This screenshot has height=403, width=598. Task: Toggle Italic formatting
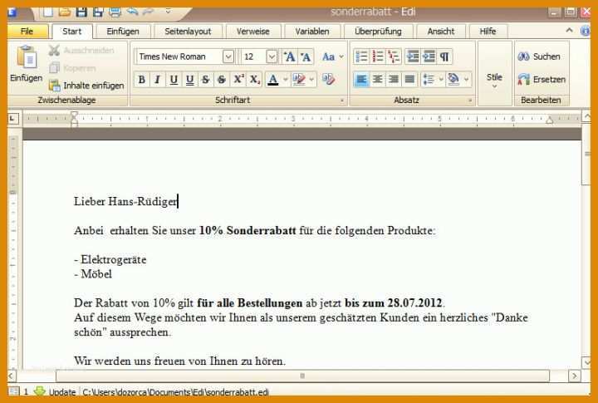(x=157, y=80)
